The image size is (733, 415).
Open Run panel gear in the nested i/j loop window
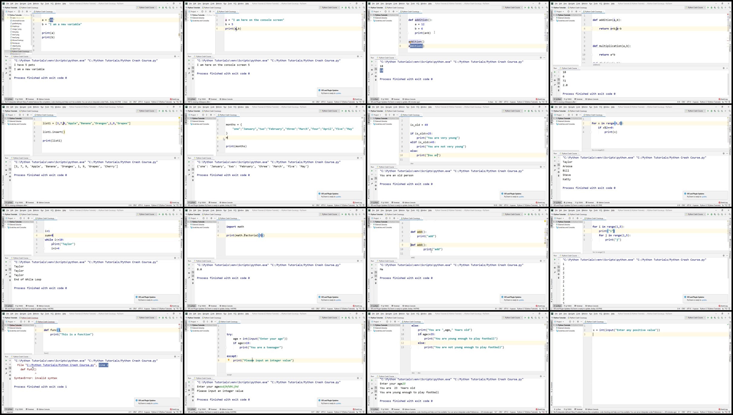tap(724, 256)
